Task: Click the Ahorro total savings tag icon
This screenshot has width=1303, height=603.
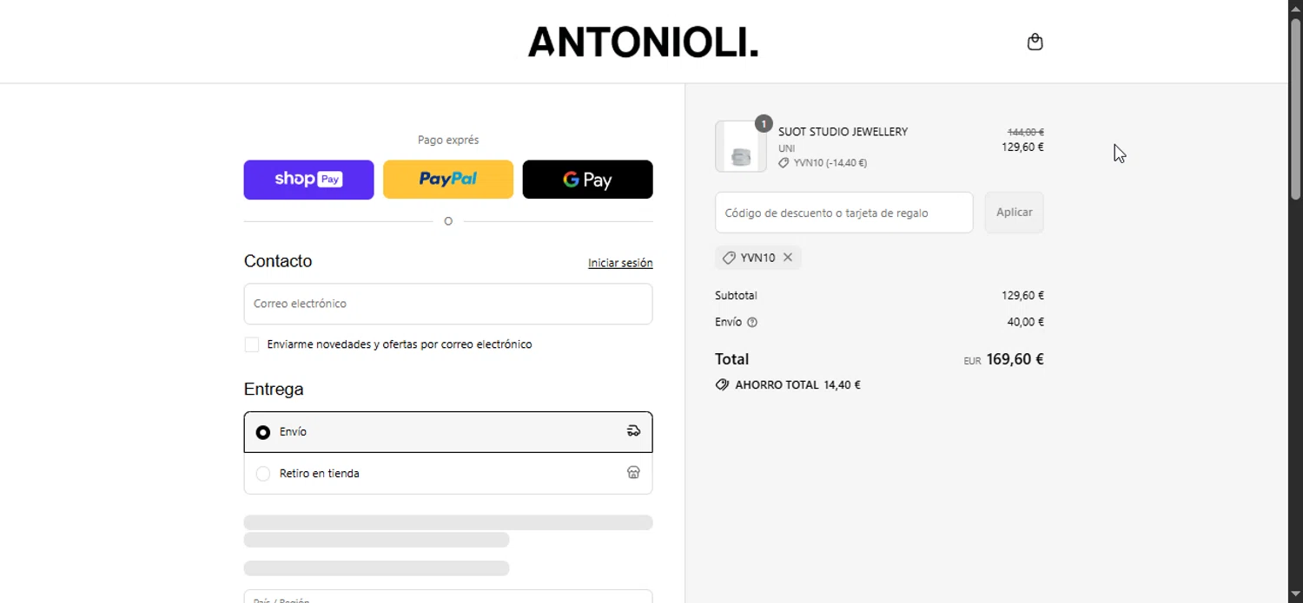Action: pos(722,384)
